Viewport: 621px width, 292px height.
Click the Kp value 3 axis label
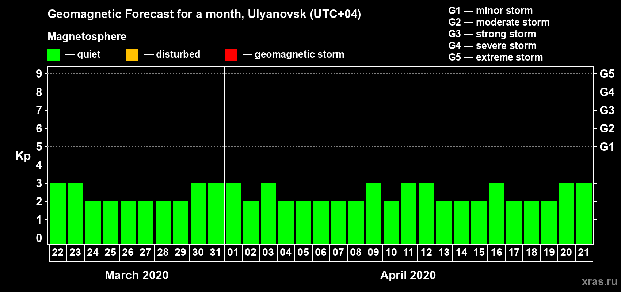(39, 183)
